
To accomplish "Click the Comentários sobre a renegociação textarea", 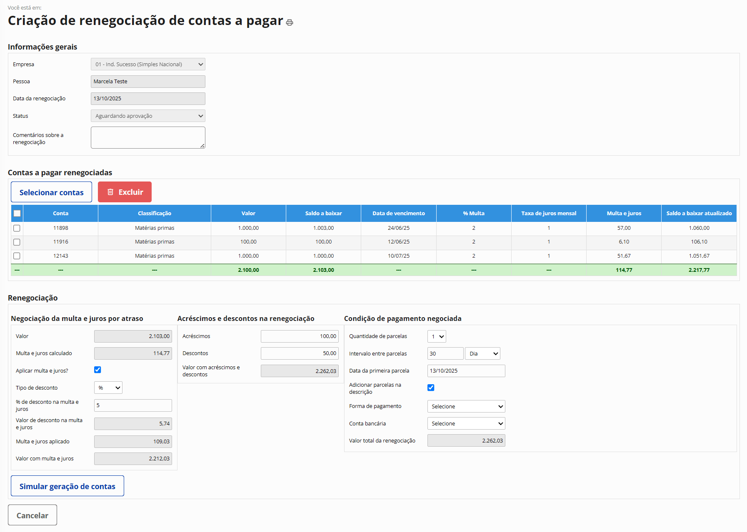I will click(148, 137).
